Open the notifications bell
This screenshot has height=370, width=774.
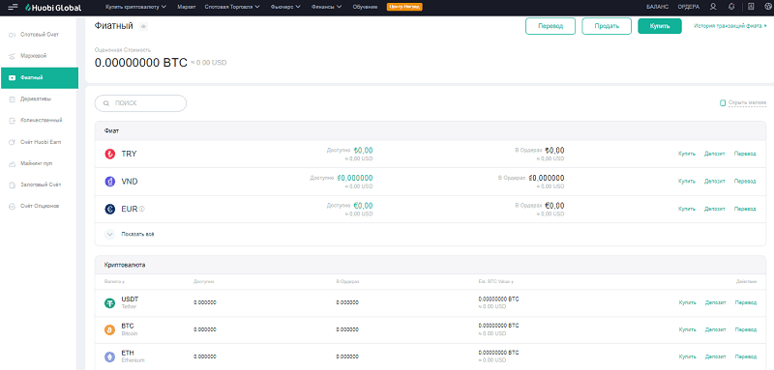pyautogui.click(x=731, y=7)
